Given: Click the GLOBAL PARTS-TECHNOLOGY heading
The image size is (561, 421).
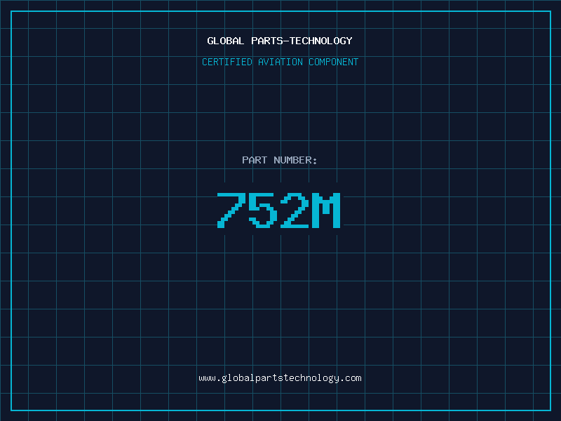Looking at the screenshot, I should click(280, 41).
